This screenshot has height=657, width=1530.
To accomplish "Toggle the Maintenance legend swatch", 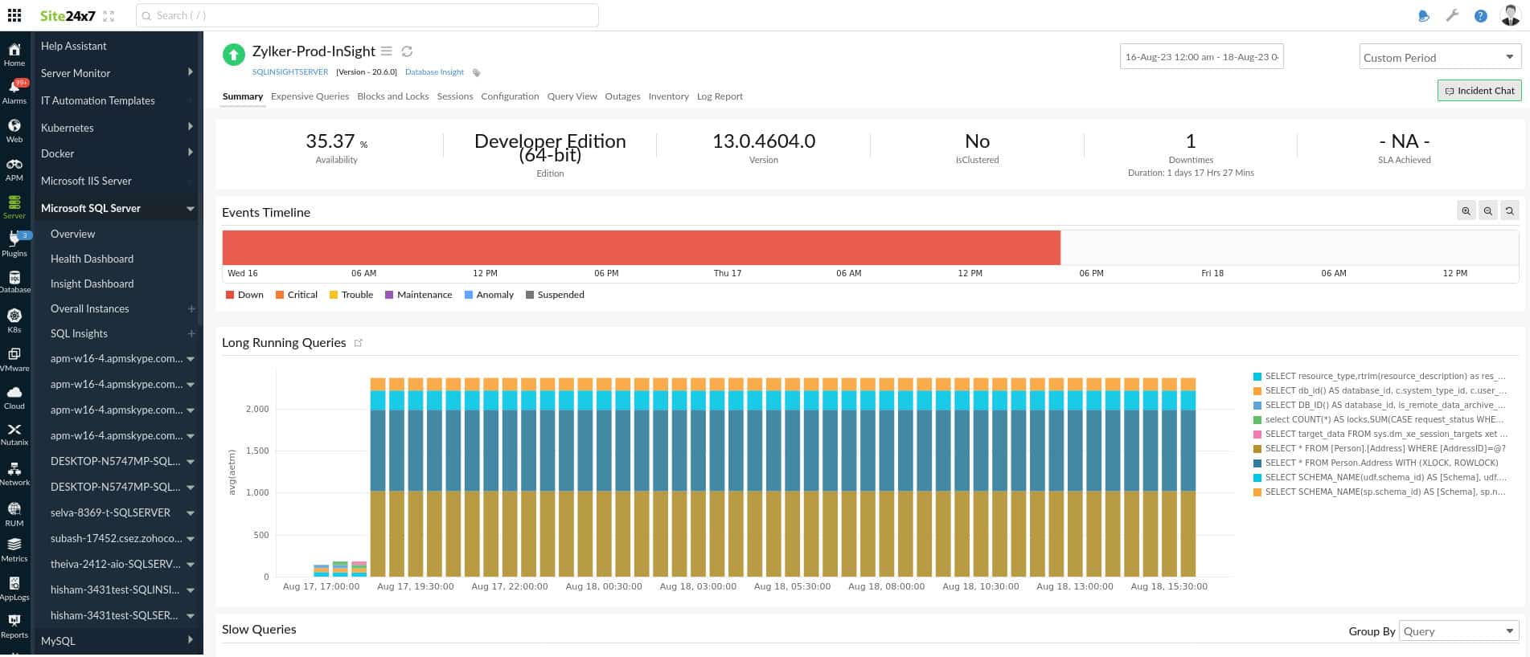I will [x=389, y=295].
